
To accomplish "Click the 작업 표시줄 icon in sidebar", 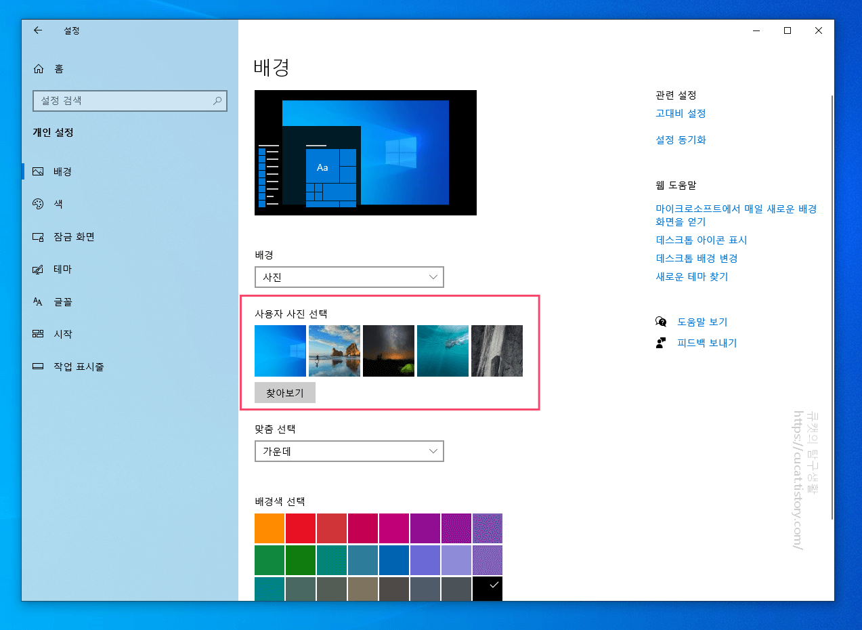I will [39, 366].
